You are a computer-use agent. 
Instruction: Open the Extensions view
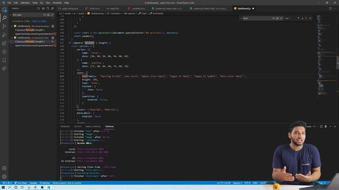pos(4,43)
